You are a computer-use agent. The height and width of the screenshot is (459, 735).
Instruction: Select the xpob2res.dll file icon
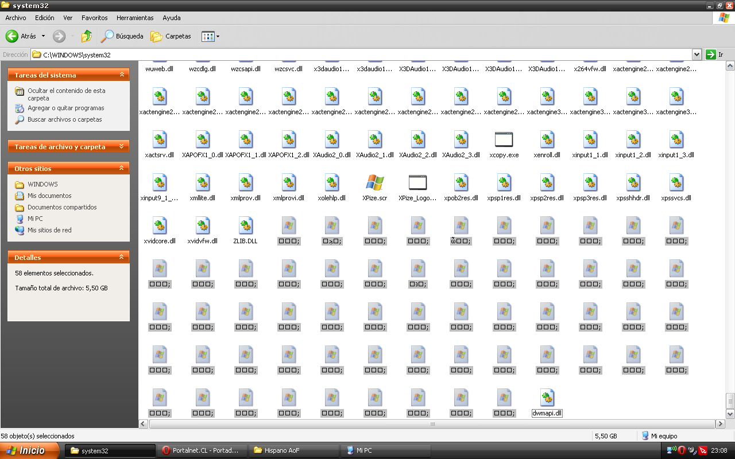tap(461, 182)
